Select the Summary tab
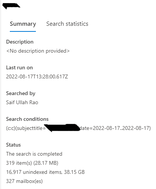This screenshot has width=156, height=189. 23,24
